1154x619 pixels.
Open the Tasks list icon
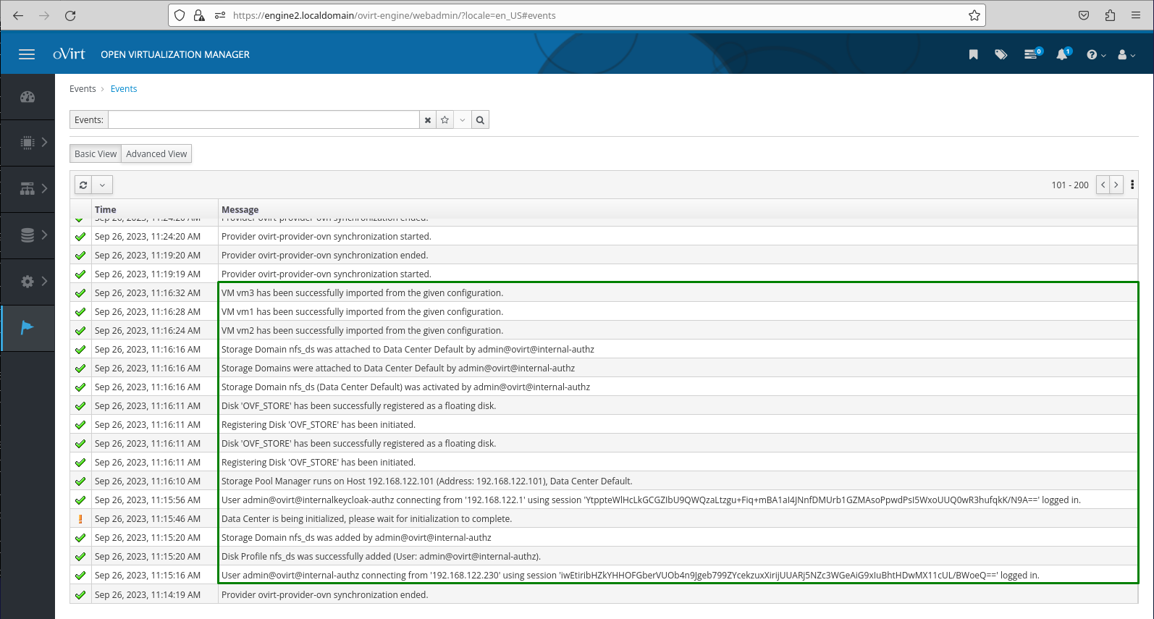pos(1031,54)
